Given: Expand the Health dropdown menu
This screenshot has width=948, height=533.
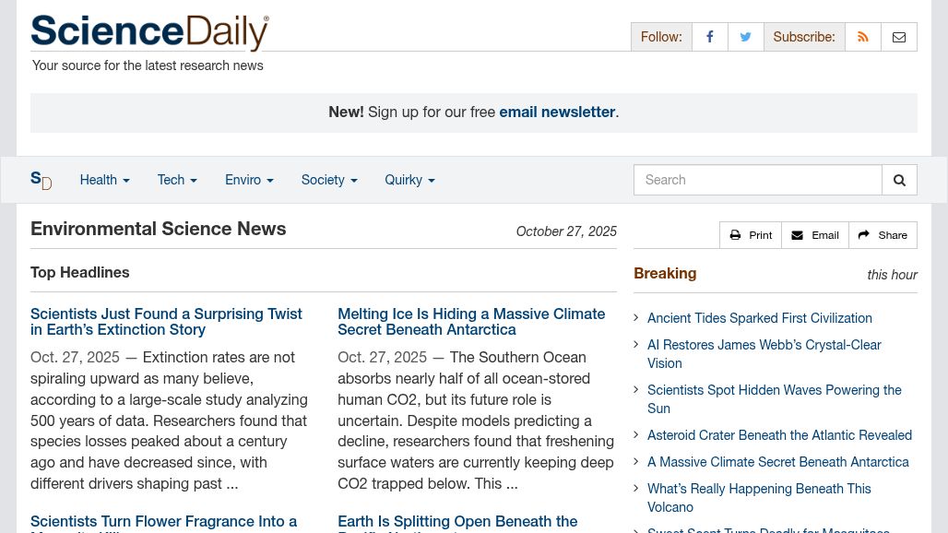Looking at the screenshot, I should click(x=104, y=180).
